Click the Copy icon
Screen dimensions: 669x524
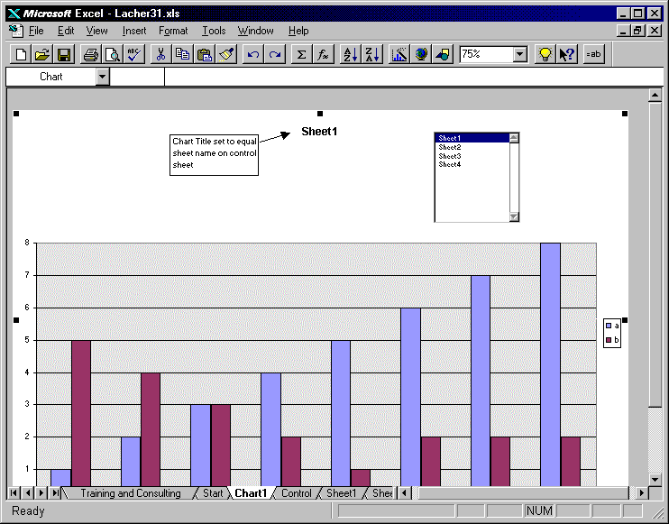(x=183, y=55)
